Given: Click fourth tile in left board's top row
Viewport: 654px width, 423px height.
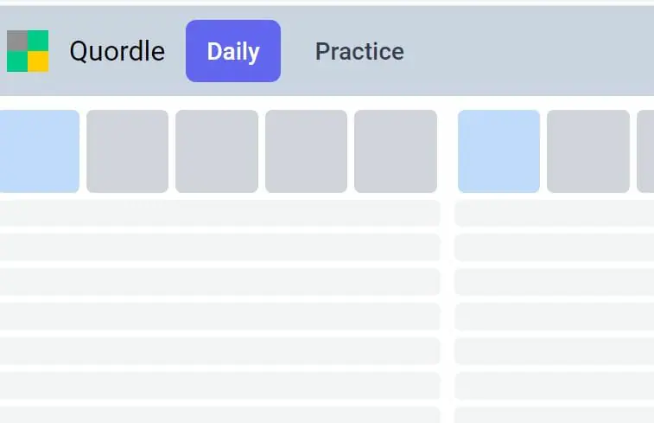Looking at the screenshot, I should [306, 151].
